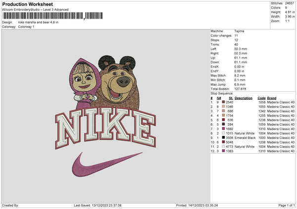Viewport: 297px width, 209px height.
Task: Pick the black swatch in the Emerald Black row
Action: coord(223,138)
